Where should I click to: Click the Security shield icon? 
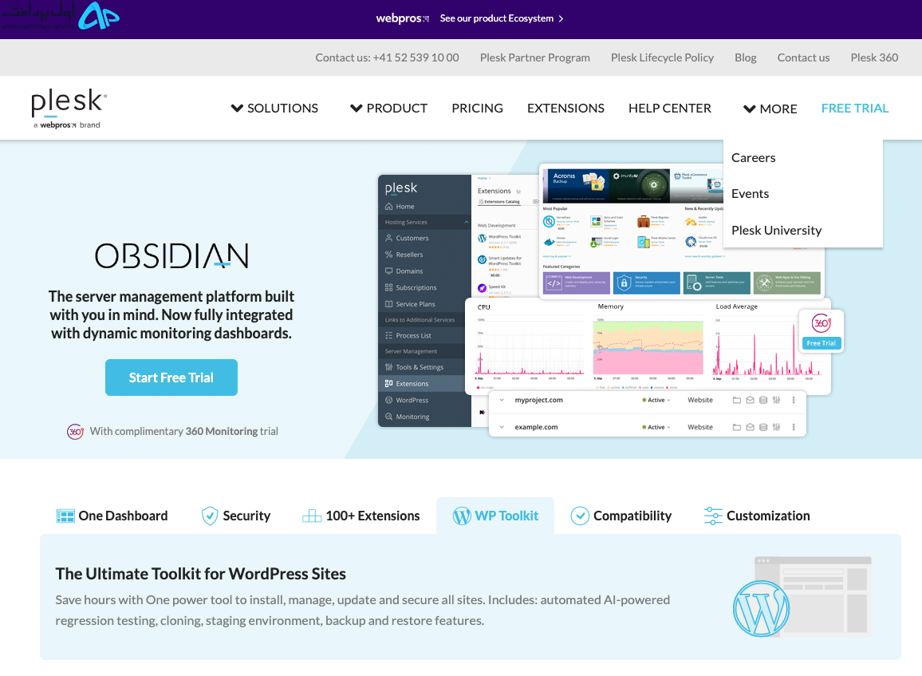coord(209,516)
